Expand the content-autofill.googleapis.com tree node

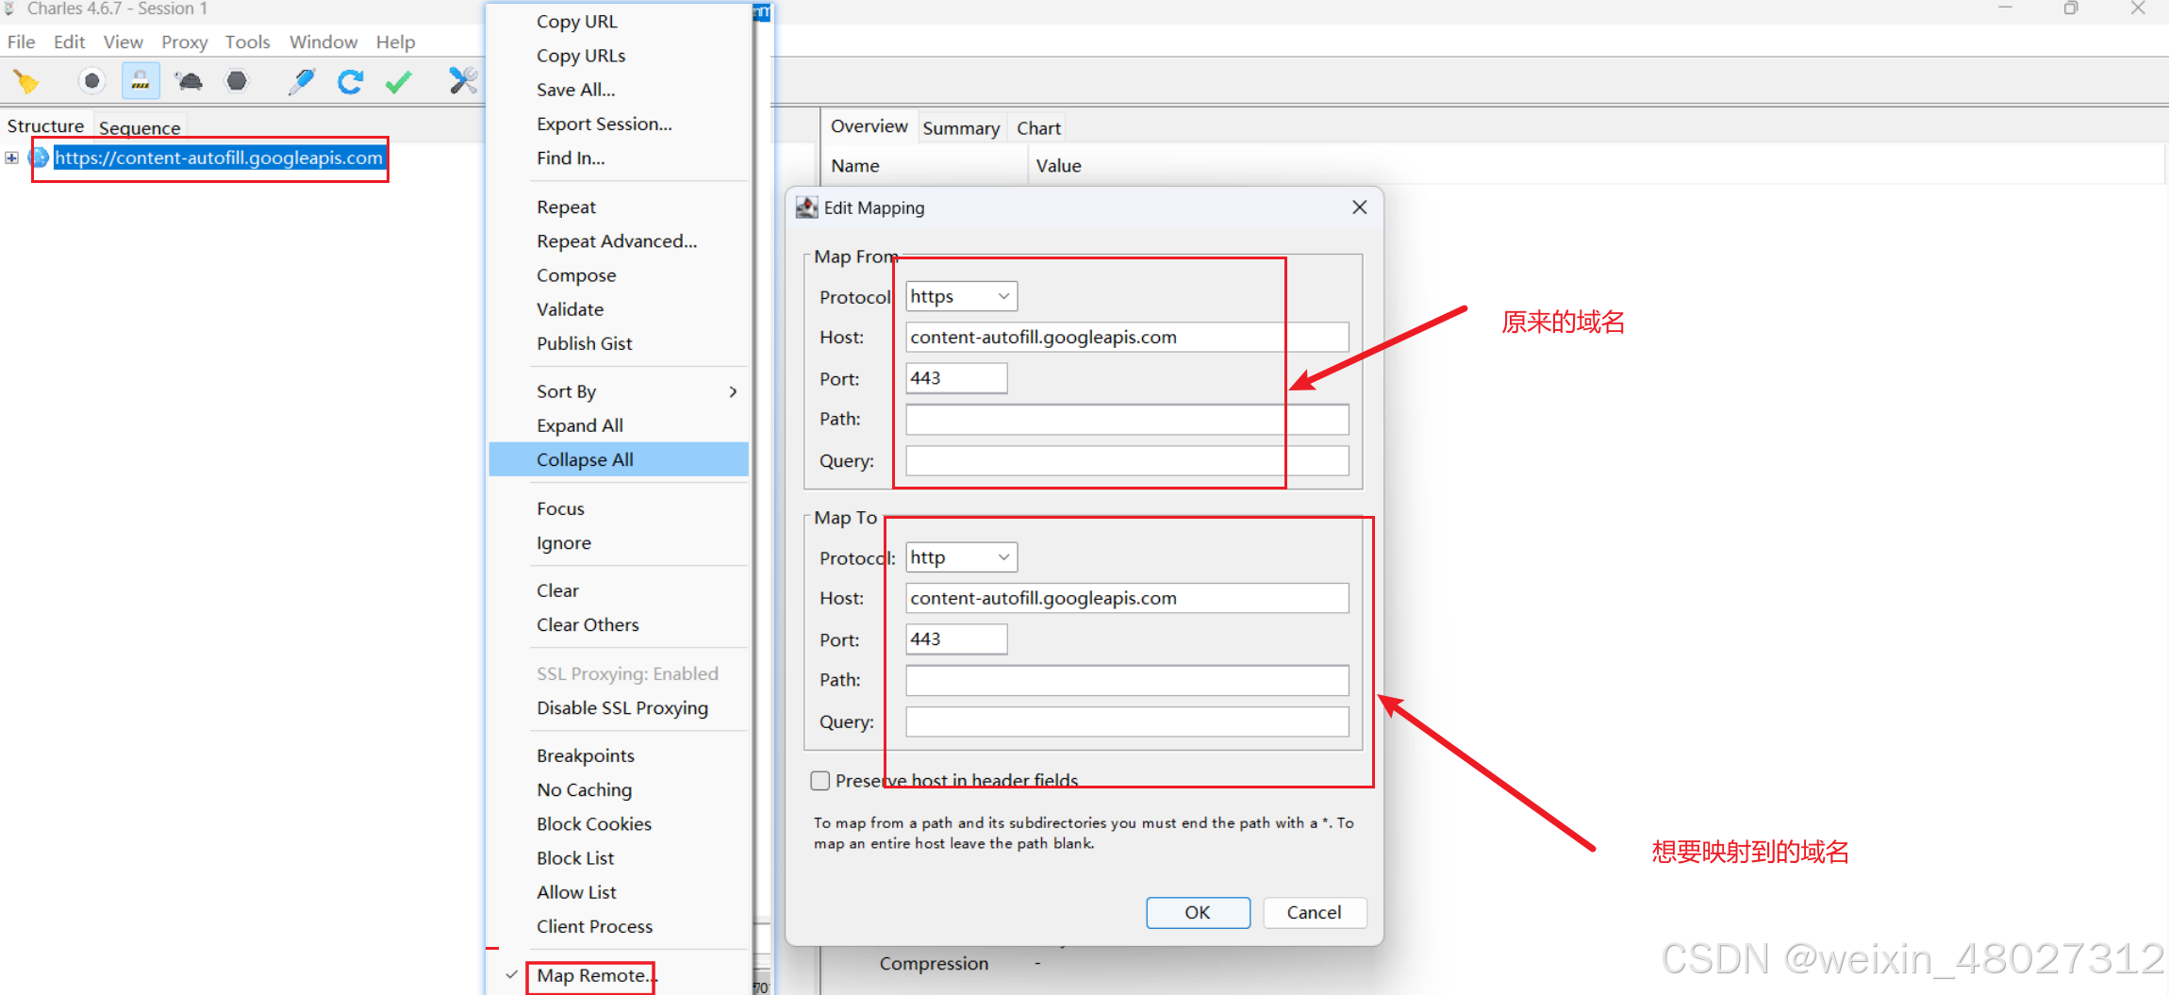point(11,158)
